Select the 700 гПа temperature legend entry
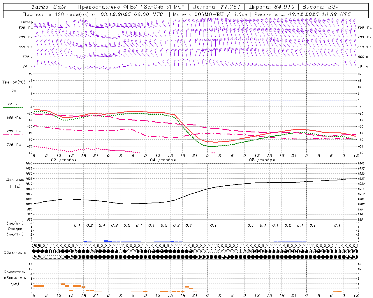This screenshot has height=298, width=373. pos(13,131)
